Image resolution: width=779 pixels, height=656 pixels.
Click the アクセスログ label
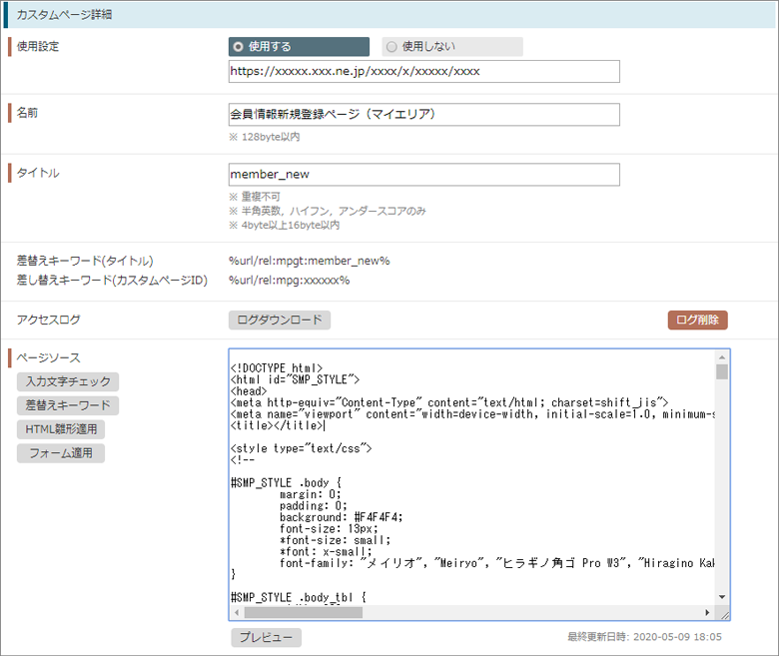coord(48,320)
